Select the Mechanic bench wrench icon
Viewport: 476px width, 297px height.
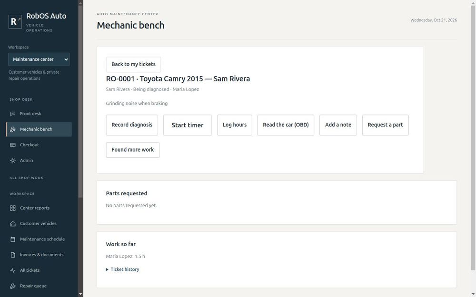tap(13, 129)
